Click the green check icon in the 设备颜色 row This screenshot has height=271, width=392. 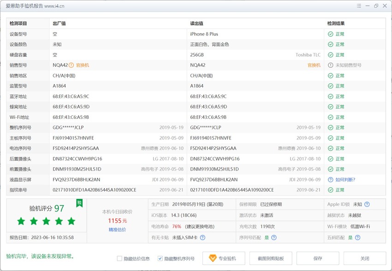pos(331,44)
